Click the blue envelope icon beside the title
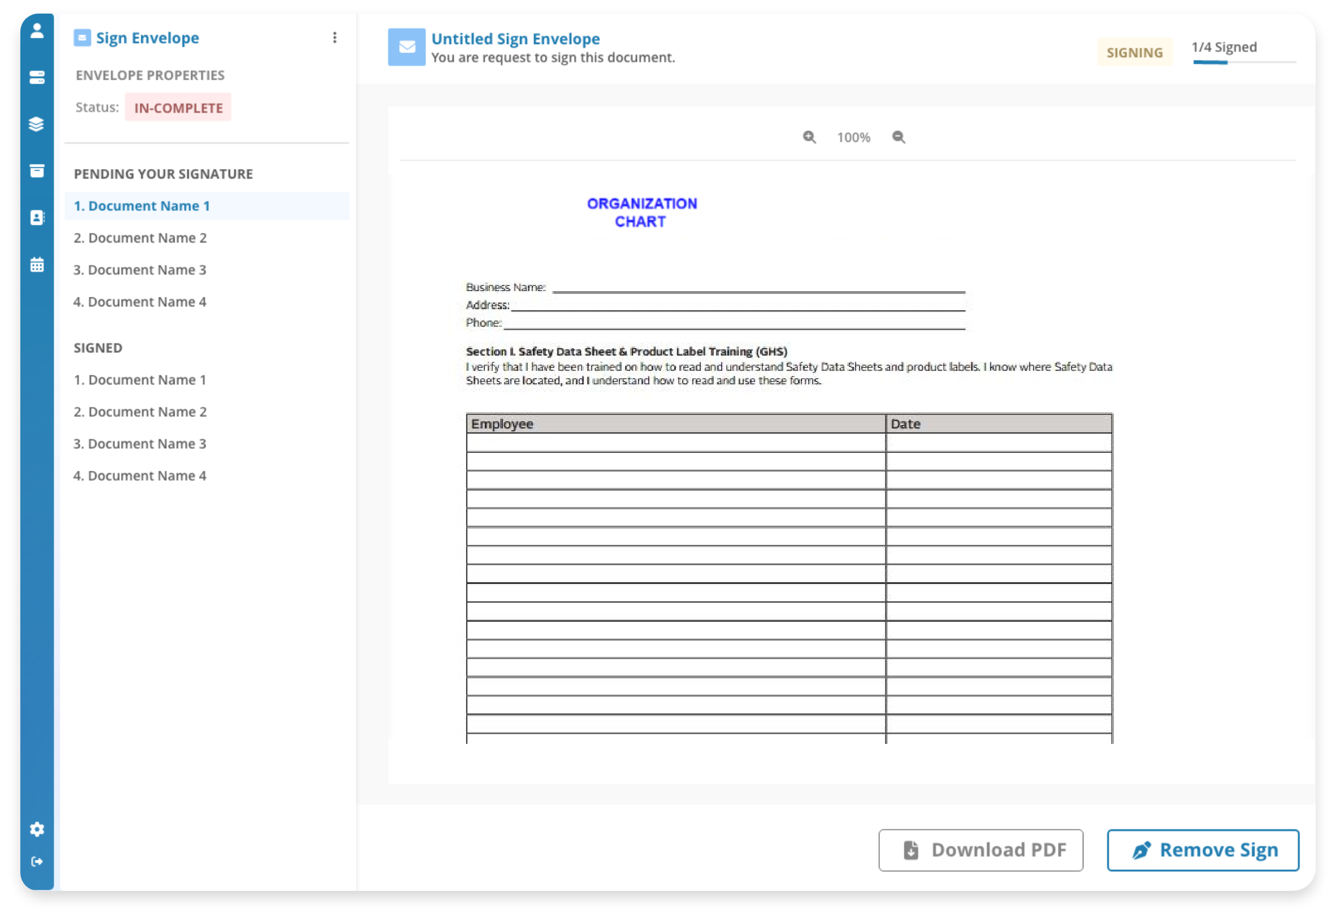 tap(406, 47)
